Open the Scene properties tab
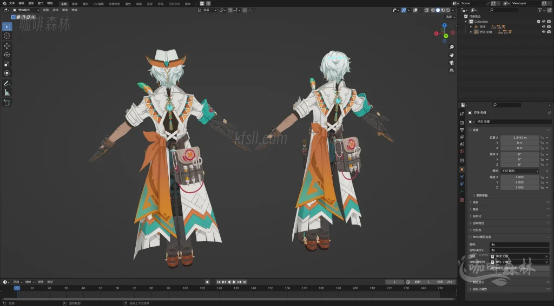 click(x=461, y=144)
